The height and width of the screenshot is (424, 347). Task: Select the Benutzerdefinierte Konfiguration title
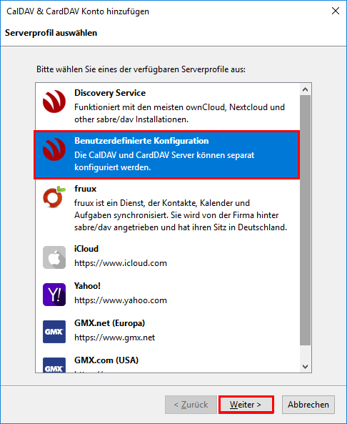[141, 141]
